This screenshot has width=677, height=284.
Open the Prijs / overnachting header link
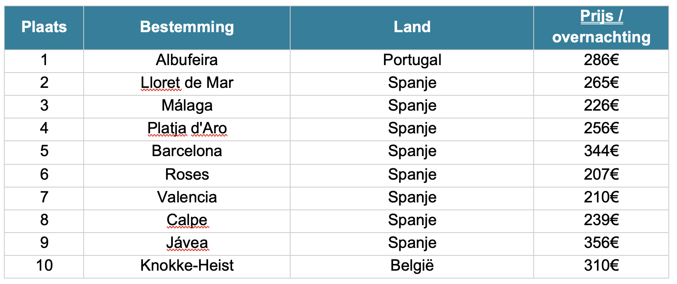pos(601,27)
